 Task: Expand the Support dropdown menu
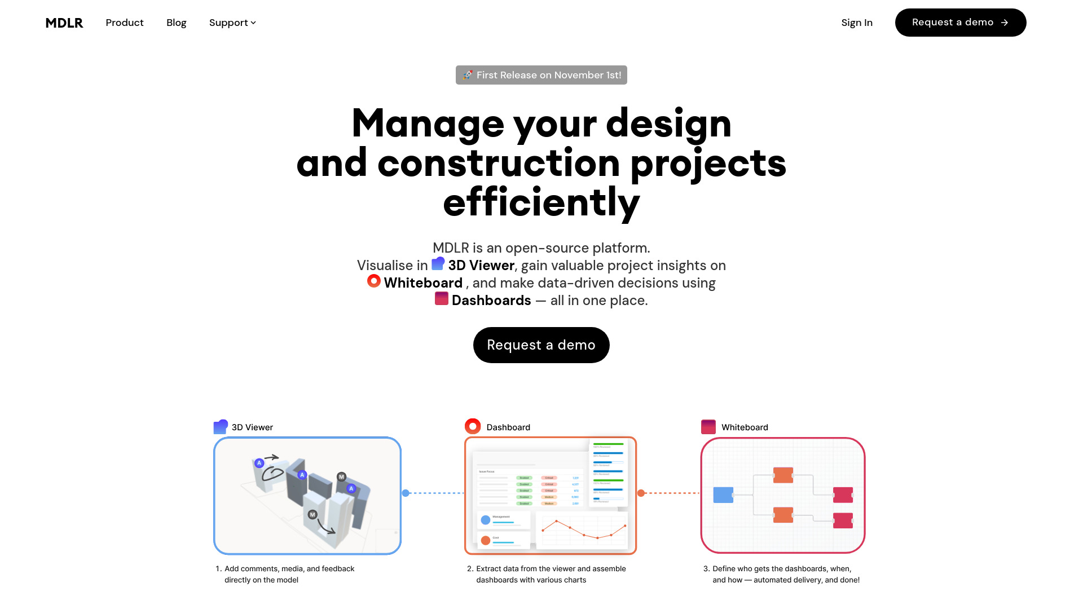[x=231, y=23]
